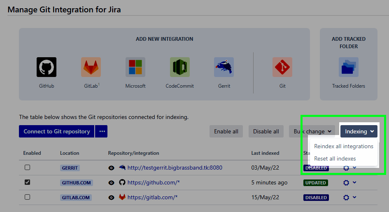Open settings gear for Gerrit row
This screenshot has width=389, height=212.
346,168
